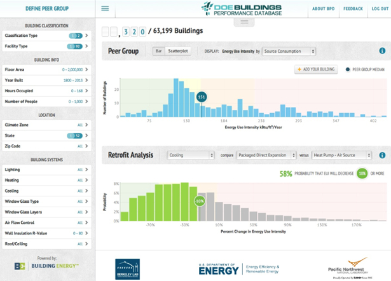Click the Building Energy logo
This screenshot has width=391, height=281.
47,266
